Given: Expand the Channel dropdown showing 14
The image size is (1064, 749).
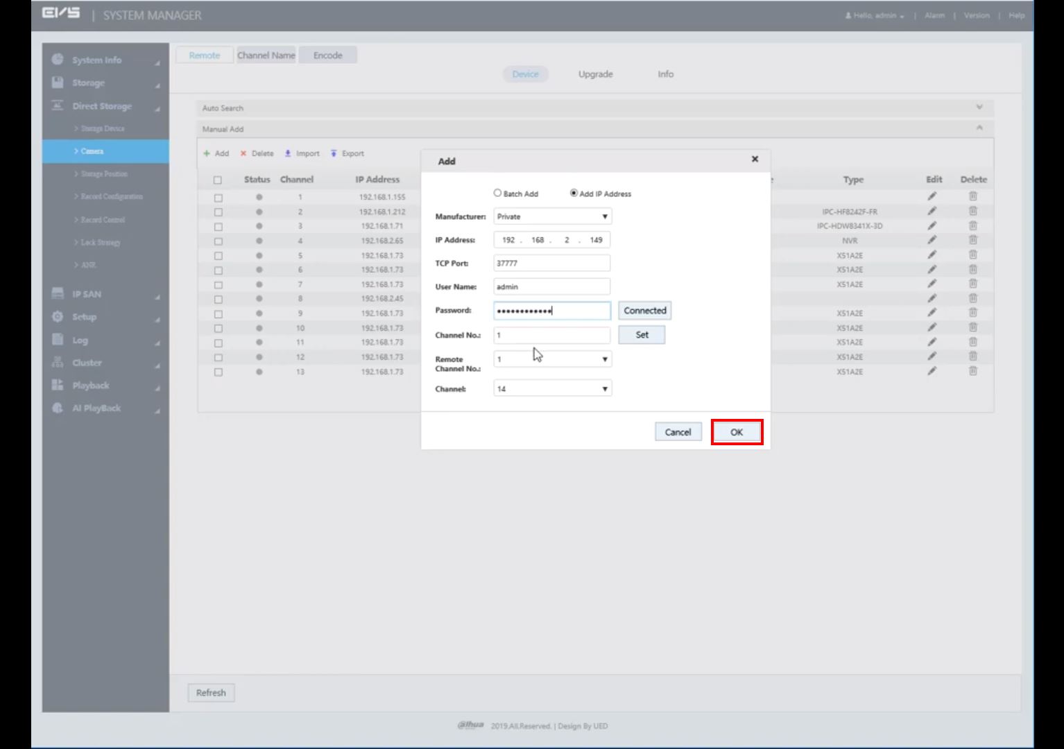Looking at the screenshot, I should (x=552, y=389).
